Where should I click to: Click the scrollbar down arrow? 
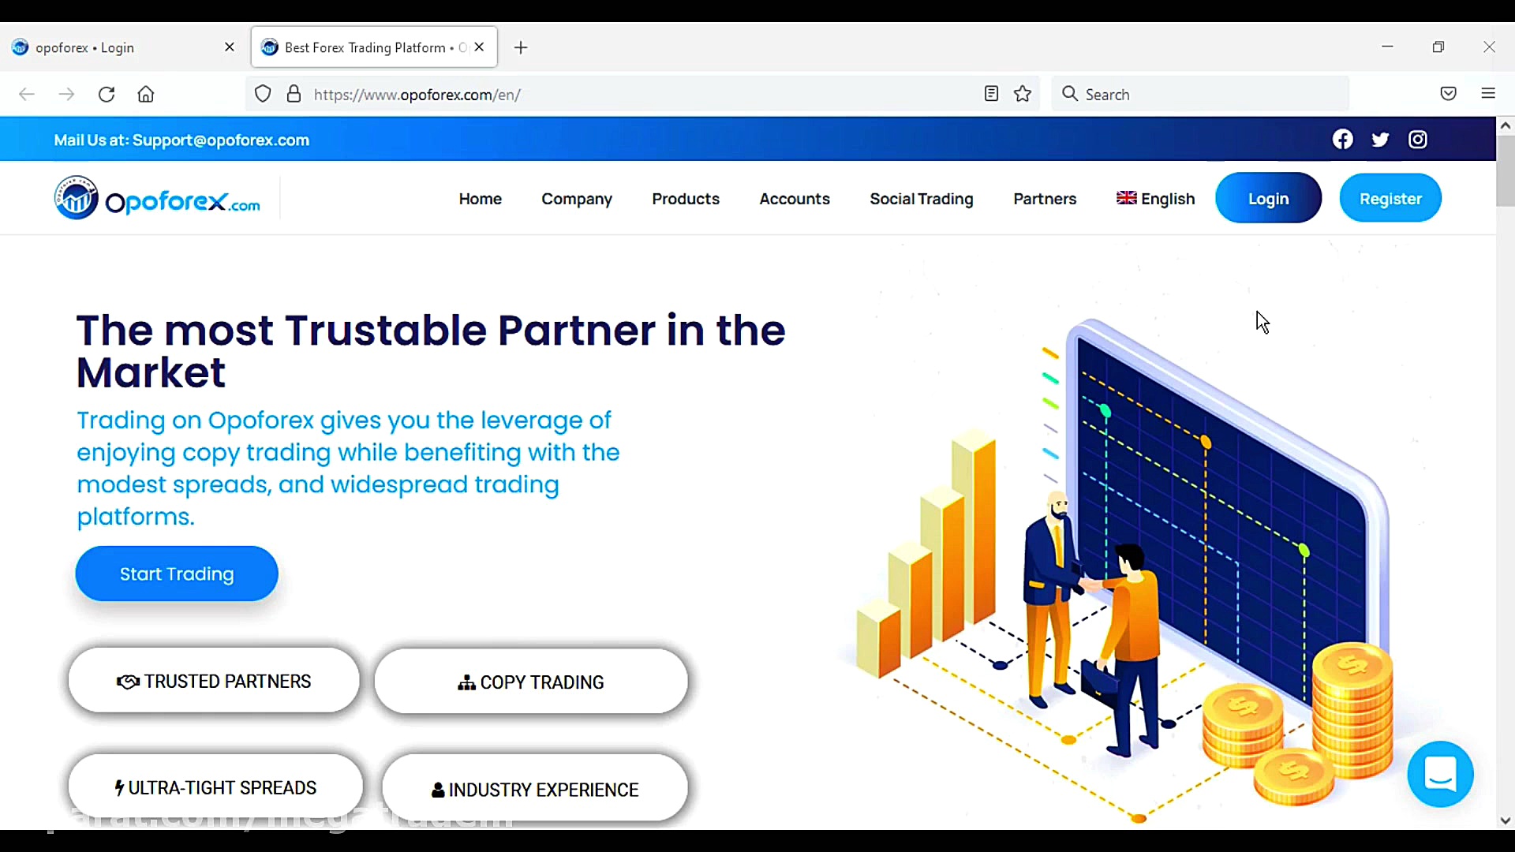click(x=1505, y=820)
